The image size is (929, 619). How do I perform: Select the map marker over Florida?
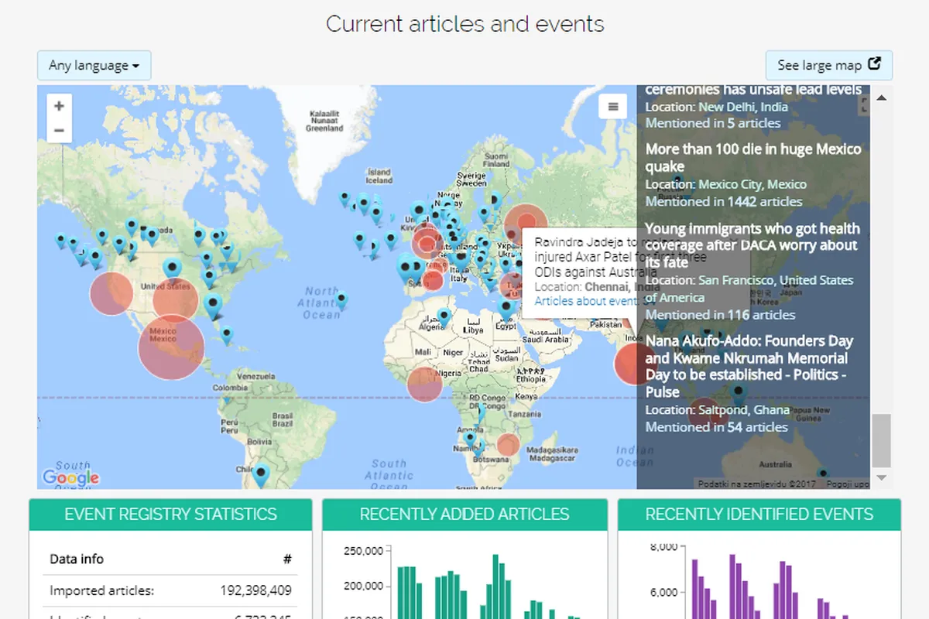click(x=214, y=306)
